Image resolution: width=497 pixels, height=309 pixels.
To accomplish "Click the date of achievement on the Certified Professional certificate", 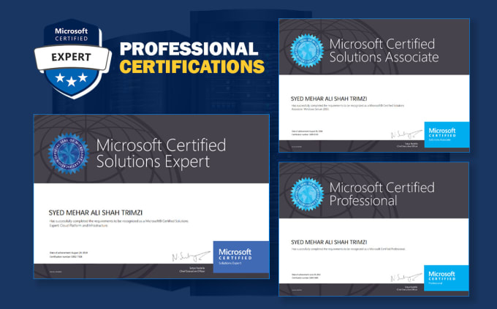I will pos(306,274).
